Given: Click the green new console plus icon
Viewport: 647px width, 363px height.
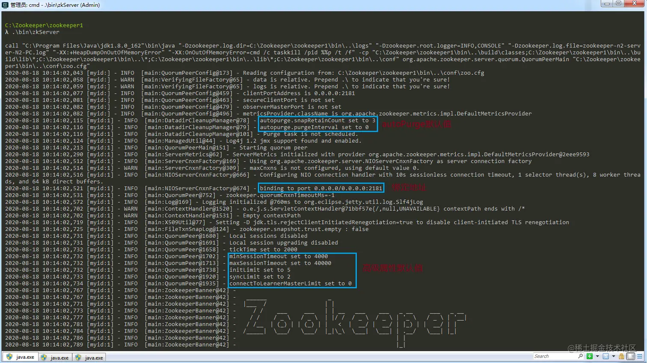Looking at the screenshot, I should 590,356.
